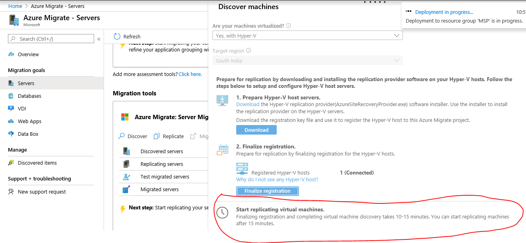Click the Databases icon in sidebar
Viewport: 526px width, 243px height.
click(11, 96)
